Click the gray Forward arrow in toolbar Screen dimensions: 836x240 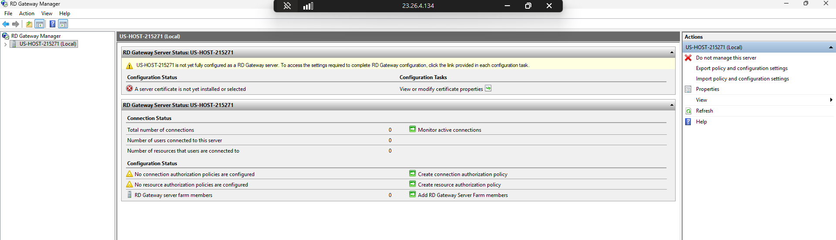point(16,24)
